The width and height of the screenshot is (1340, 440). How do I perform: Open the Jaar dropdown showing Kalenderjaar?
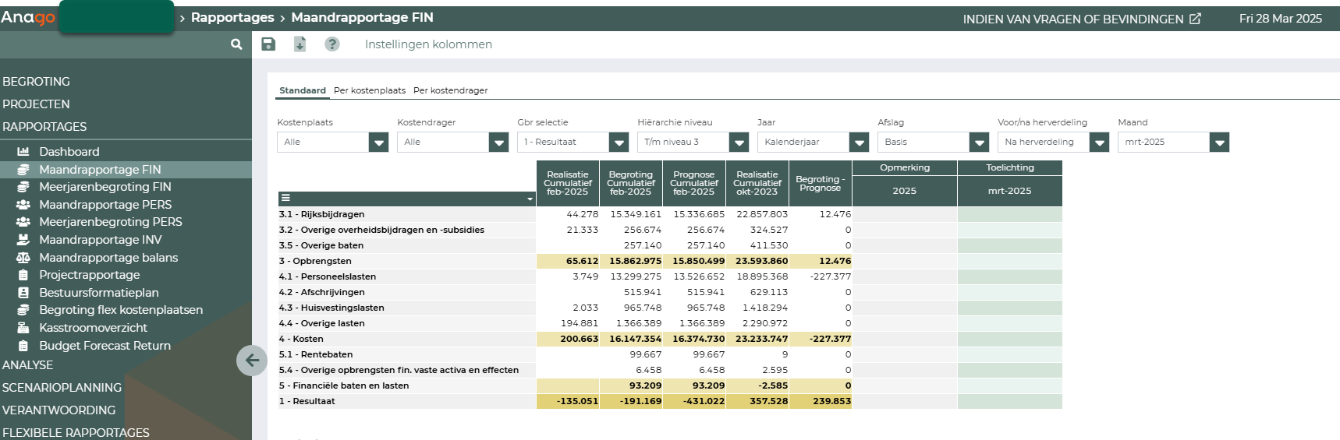coord(813,142)
